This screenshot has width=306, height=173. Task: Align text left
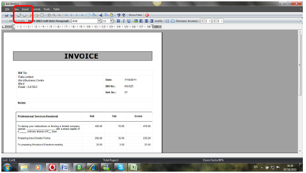click(141, 21)
